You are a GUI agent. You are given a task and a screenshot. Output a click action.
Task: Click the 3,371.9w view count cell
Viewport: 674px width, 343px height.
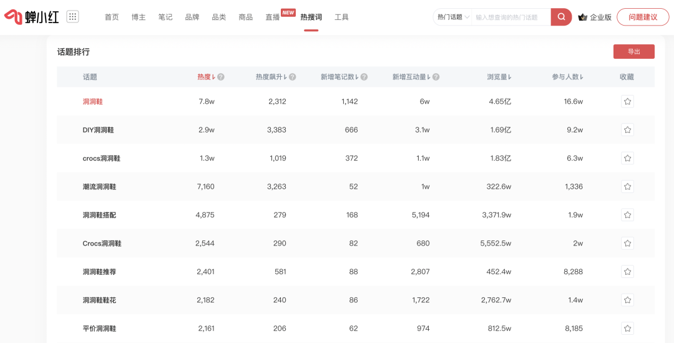[x=497, y=215]
